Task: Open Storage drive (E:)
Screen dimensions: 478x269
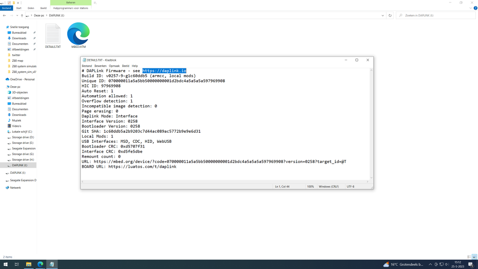Action: (x=23, y=143)
